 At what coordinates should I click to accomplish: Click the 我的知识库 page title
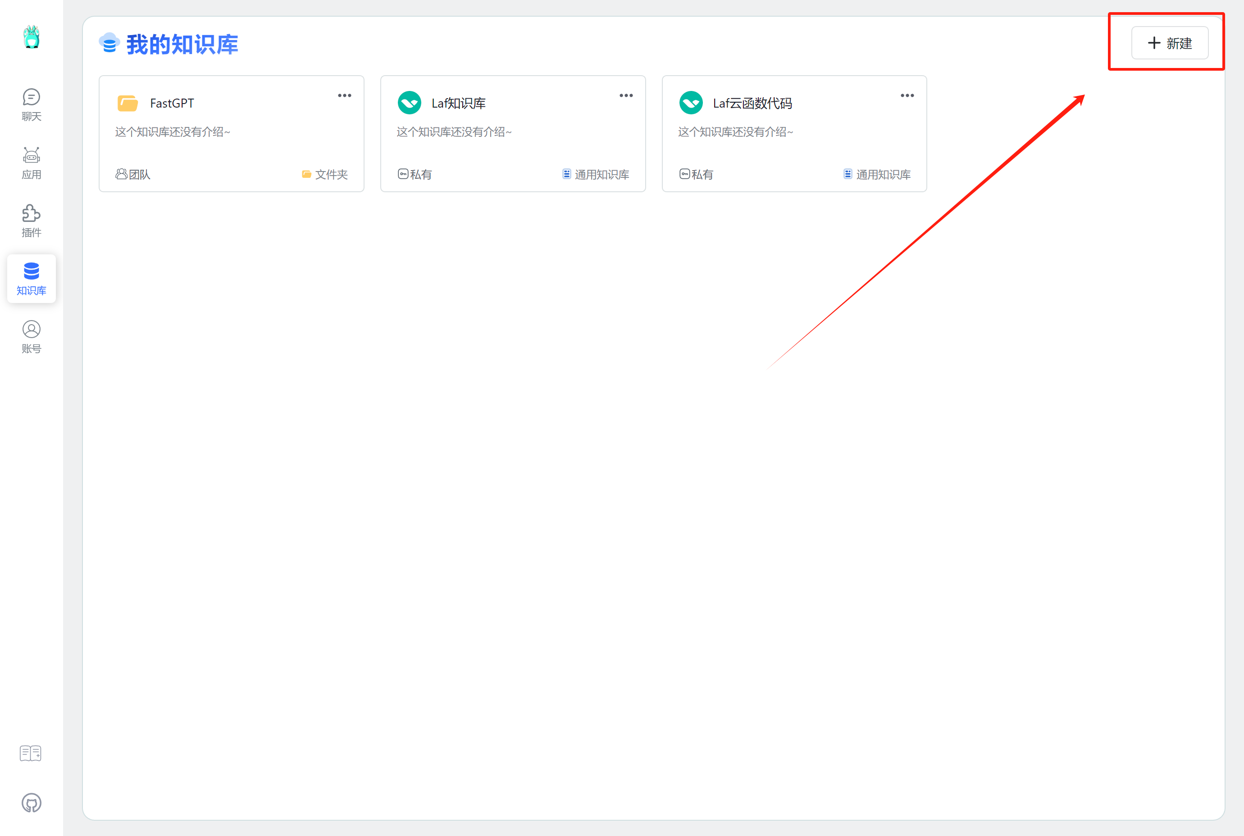(182, 44)
